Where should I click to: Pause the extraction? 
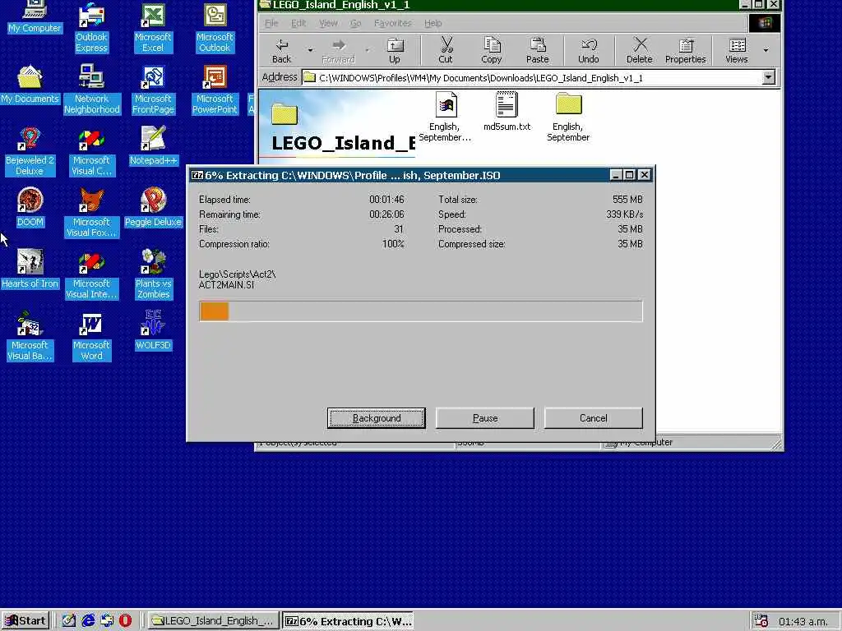(485, 418)
